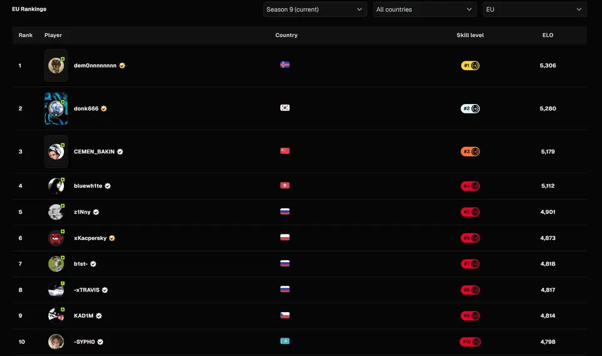Click the #2 skill level badge
Screen dimensions: 602x356
point(470,108)
